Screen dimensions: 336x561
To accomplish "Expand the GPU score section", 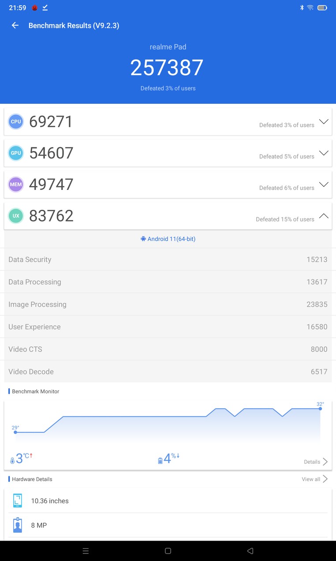I will (324, 153).
